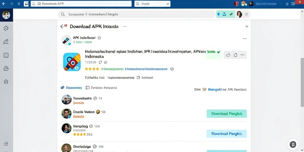304x152 pixels.
Task: Click the gray badge icon ending the rating line
Action: [172, 69]
